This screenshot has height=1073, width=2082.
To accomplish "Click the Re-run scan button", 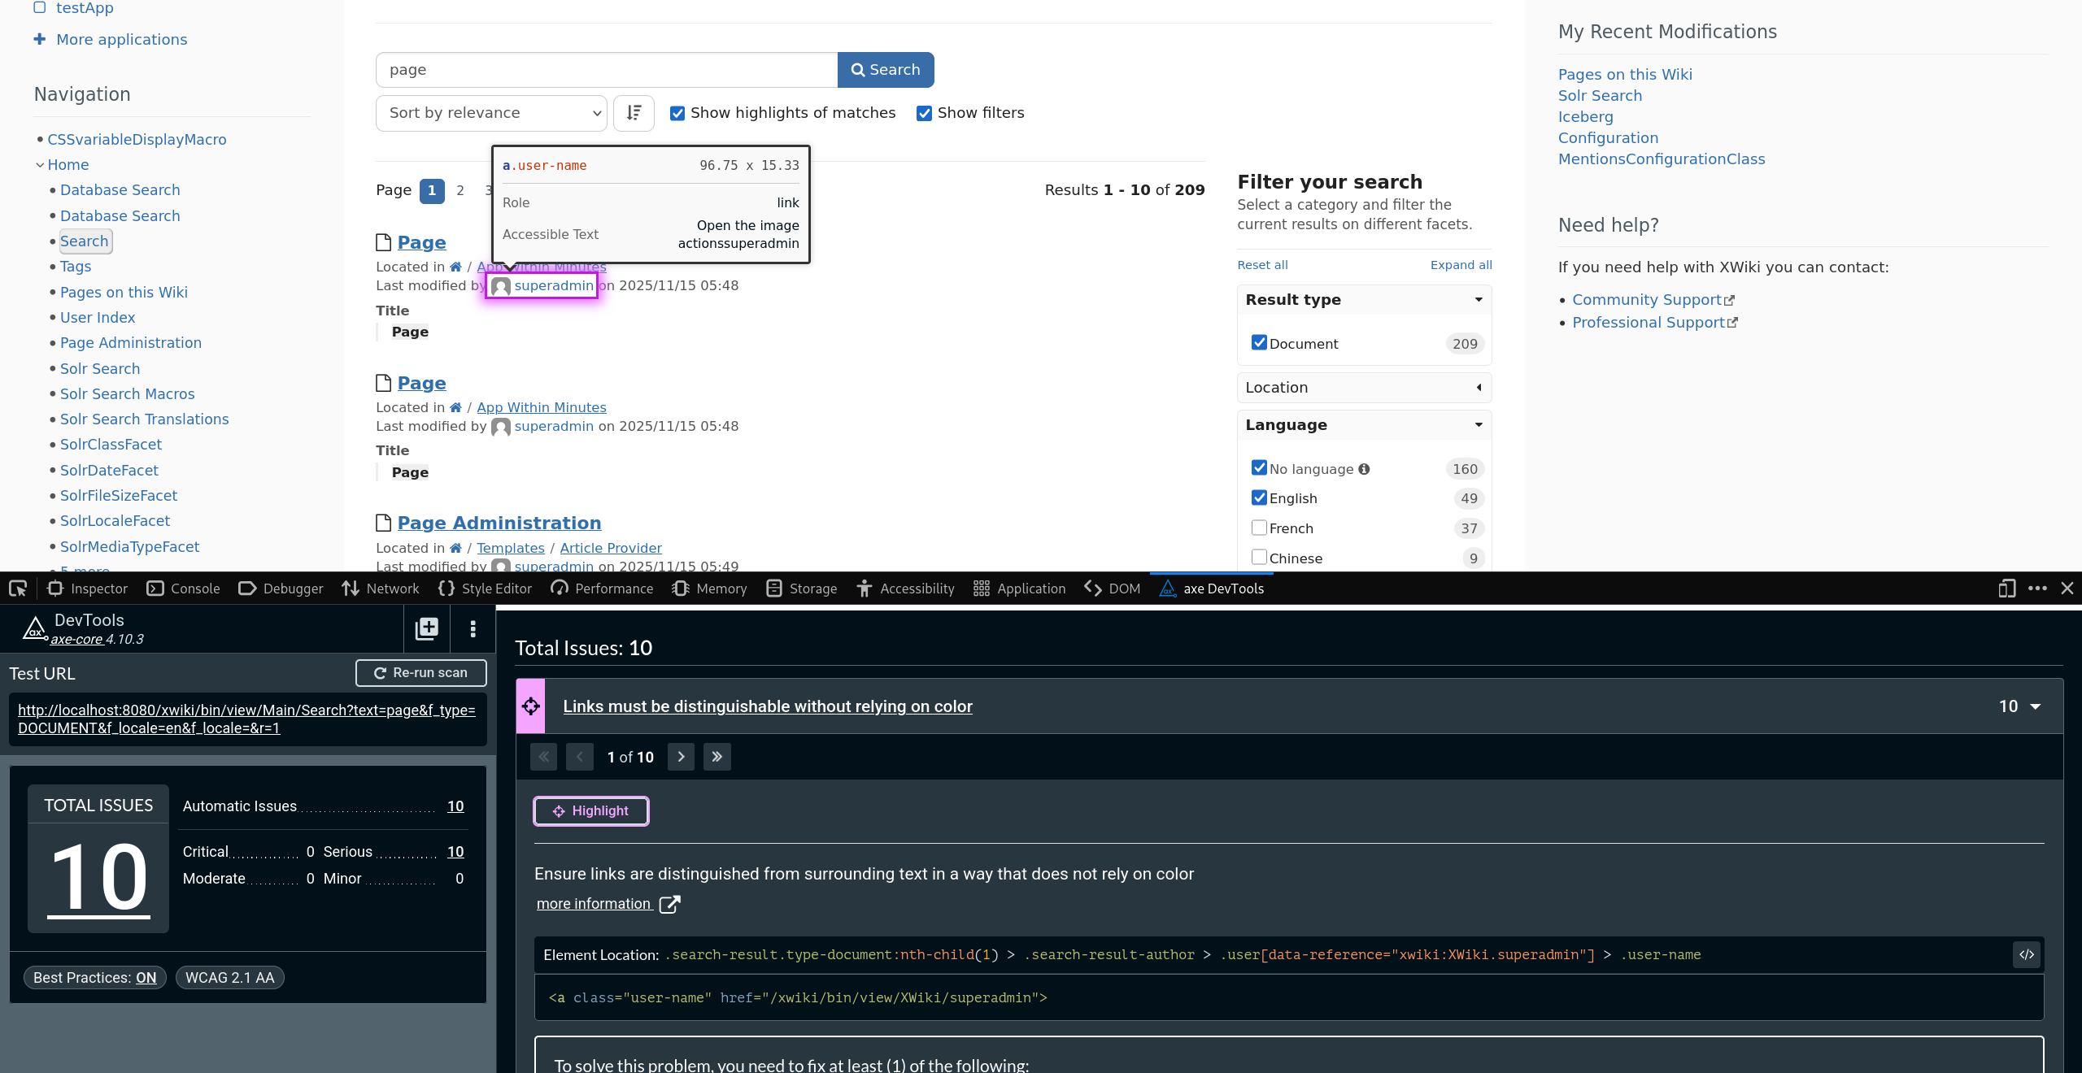I will 420,673.
